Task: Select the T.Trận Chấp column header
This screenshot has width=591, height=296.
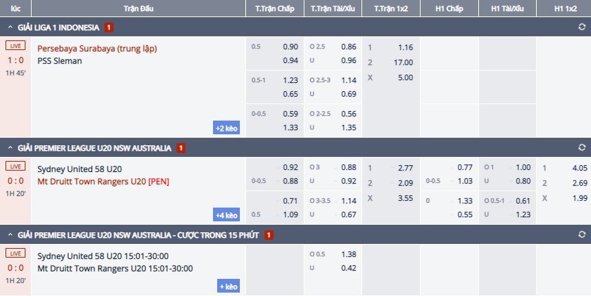Action: 274,9
